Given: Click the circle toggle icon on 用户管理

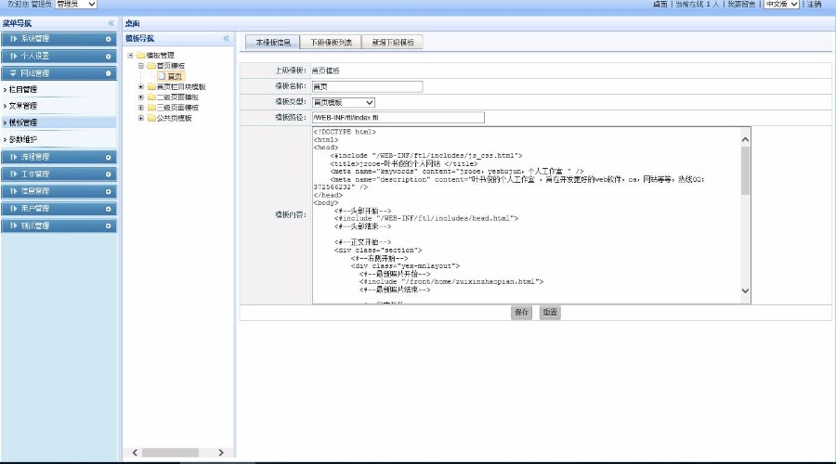Looking at the screenshot, I should [109, 209].
